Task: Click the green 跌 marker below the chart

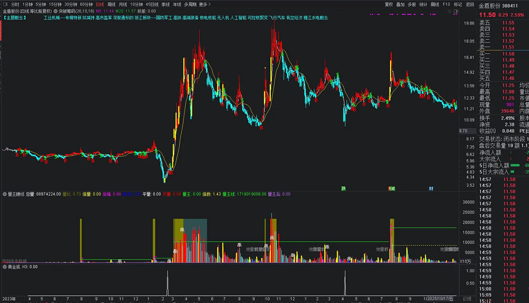Action: click(343, 188)
